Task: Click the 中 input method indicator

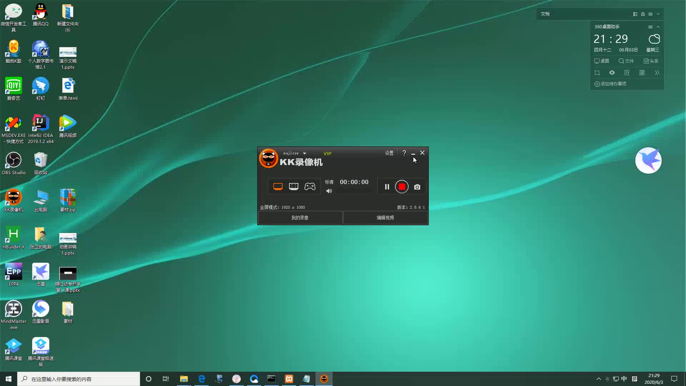Action: coord(624,379)
